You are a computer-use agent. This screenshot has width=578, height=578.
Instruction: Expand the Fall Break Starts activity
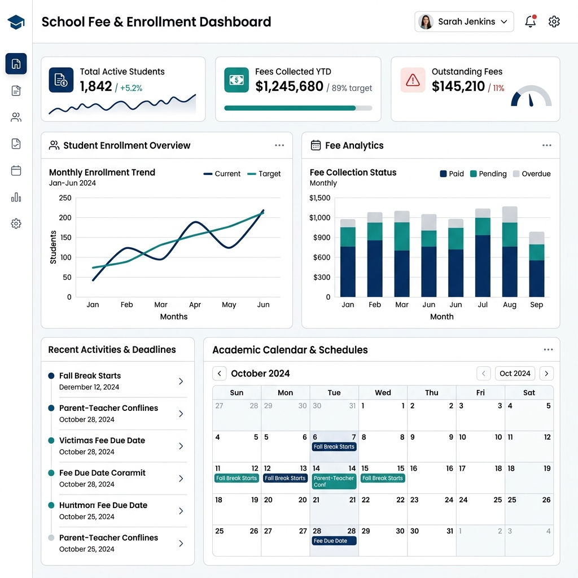click(181, 381)
